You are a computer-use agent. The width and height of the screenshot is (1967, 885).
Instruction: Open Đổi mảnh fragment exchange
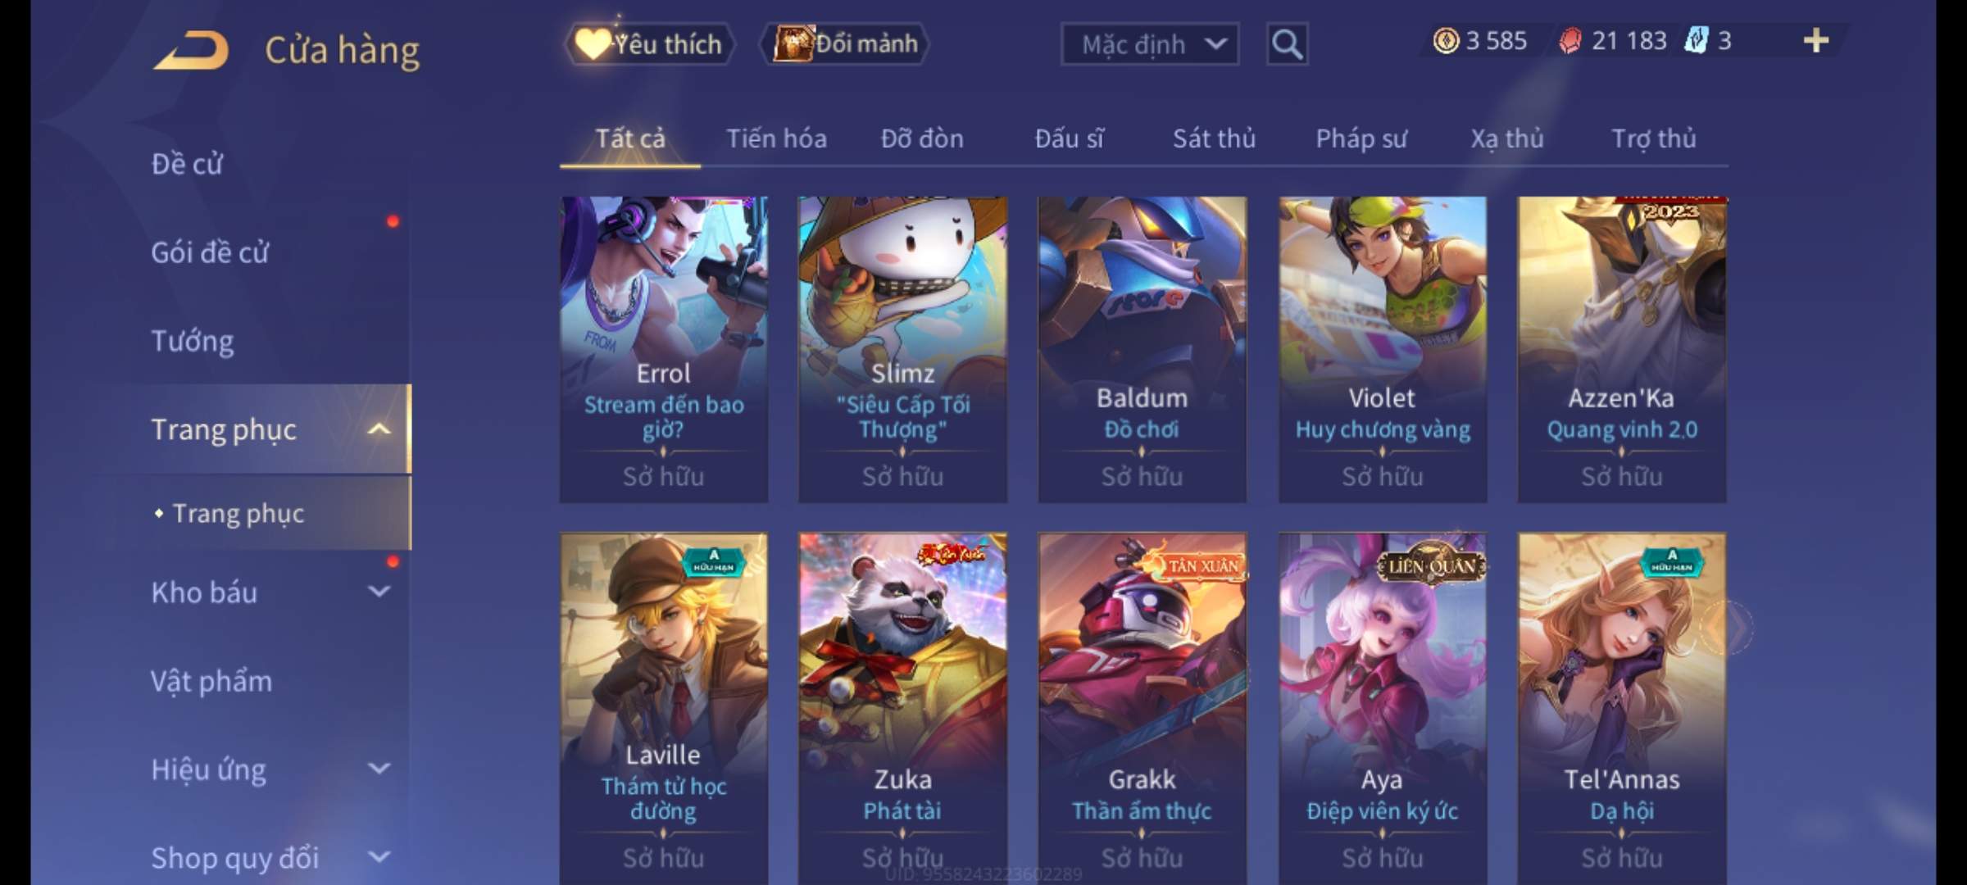(x=846, y=43)
